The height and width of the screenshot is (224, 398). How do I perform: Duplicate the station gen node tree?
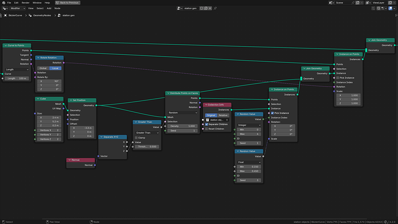click(x=206, y=9)
